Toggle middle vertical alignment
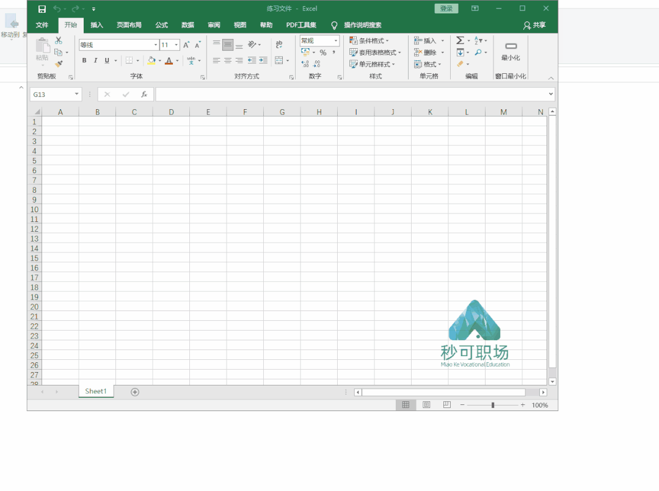The image size is (659, 491). pos(228,44)
